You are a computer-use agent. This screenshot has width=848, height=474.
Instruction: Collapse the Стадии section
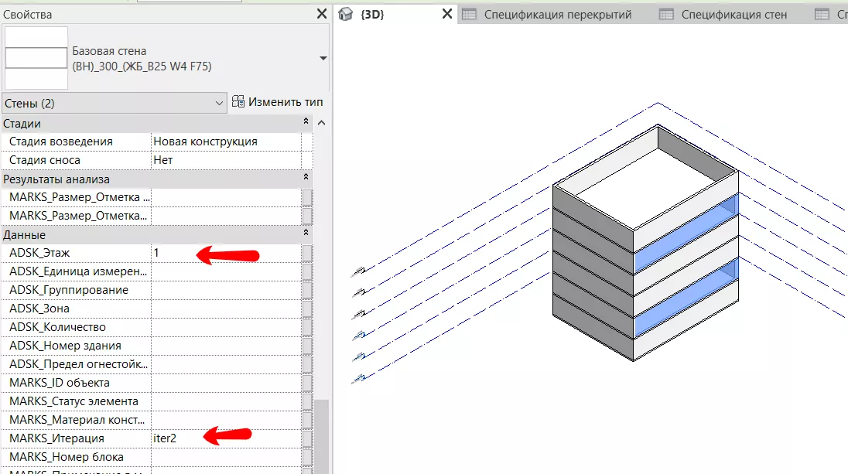(306, 123)
